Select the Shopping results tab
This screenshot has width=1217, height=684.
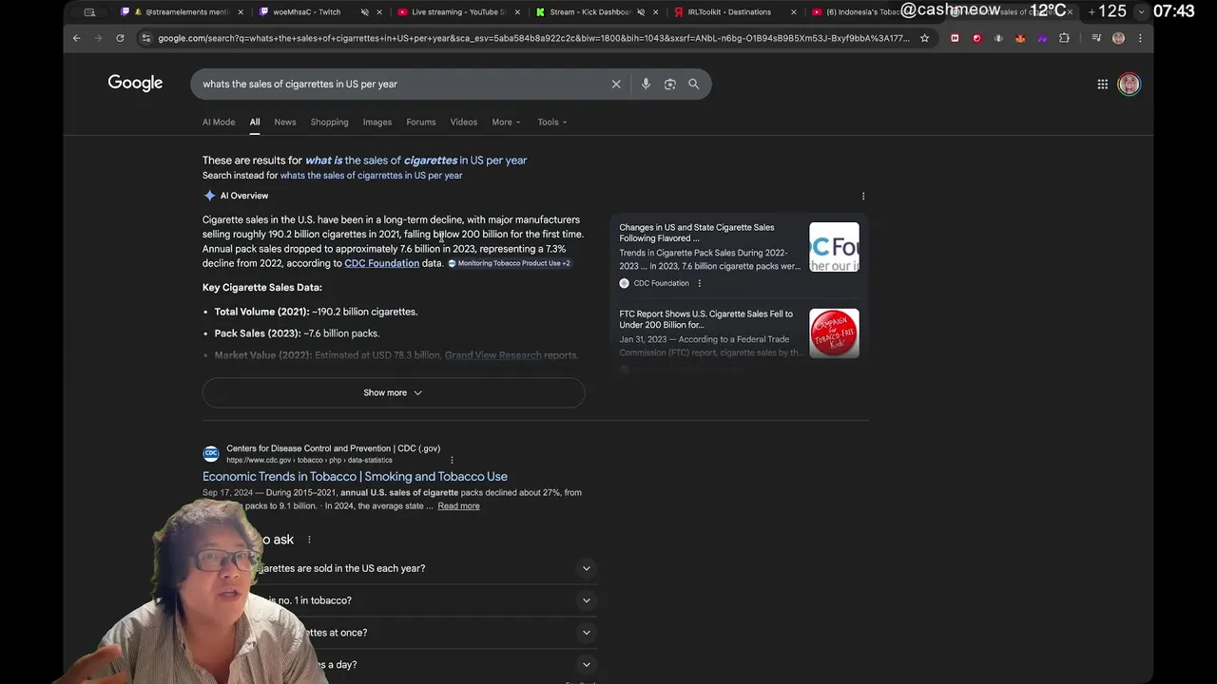329,122
